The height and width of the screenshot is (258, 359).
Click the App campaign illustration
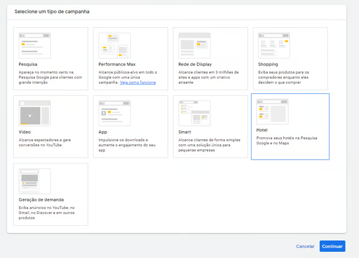pyautogui.click(x=115, y=113)
